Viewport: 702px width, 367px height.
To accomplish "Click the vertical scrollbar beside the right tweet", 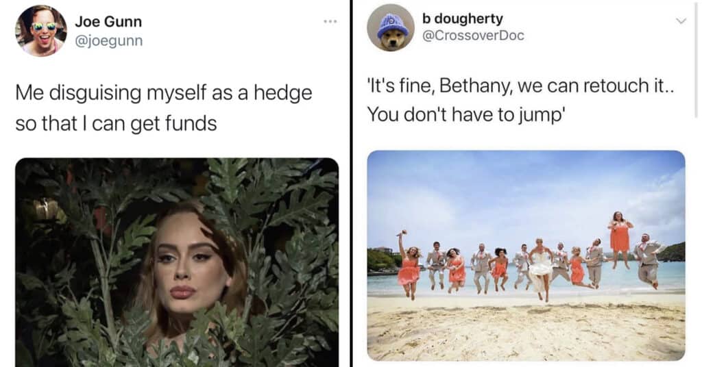I will (697, 58).
